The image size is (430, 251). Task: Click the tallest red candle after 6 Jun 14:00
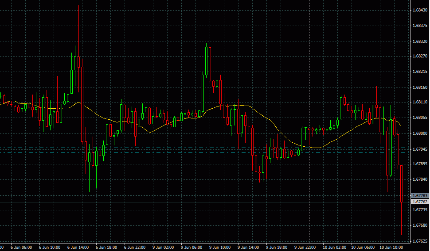82,104
